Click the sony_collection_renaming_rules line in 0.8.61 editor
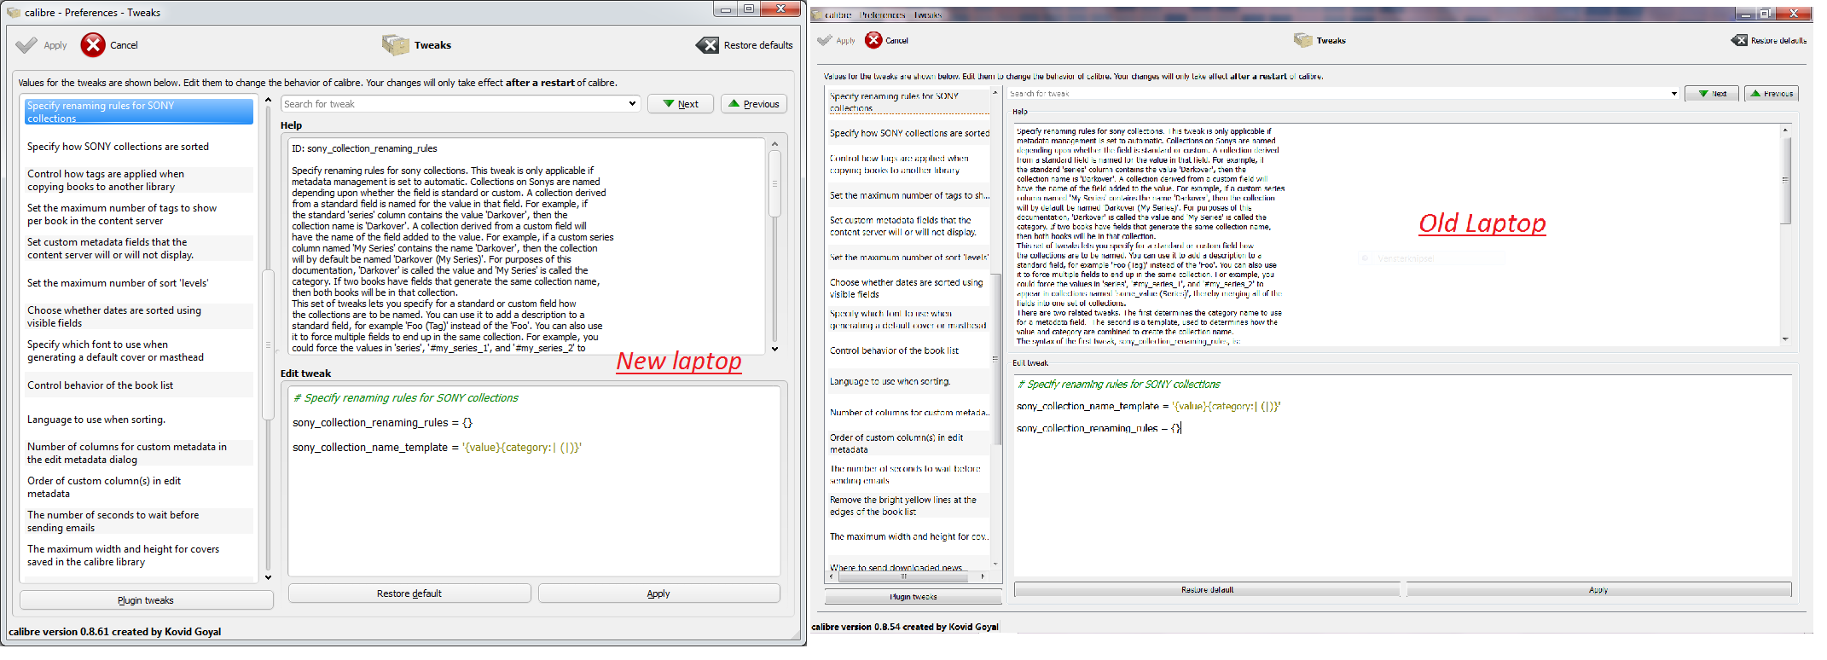This screenshot has height=660, width=1827. point(382,423)
